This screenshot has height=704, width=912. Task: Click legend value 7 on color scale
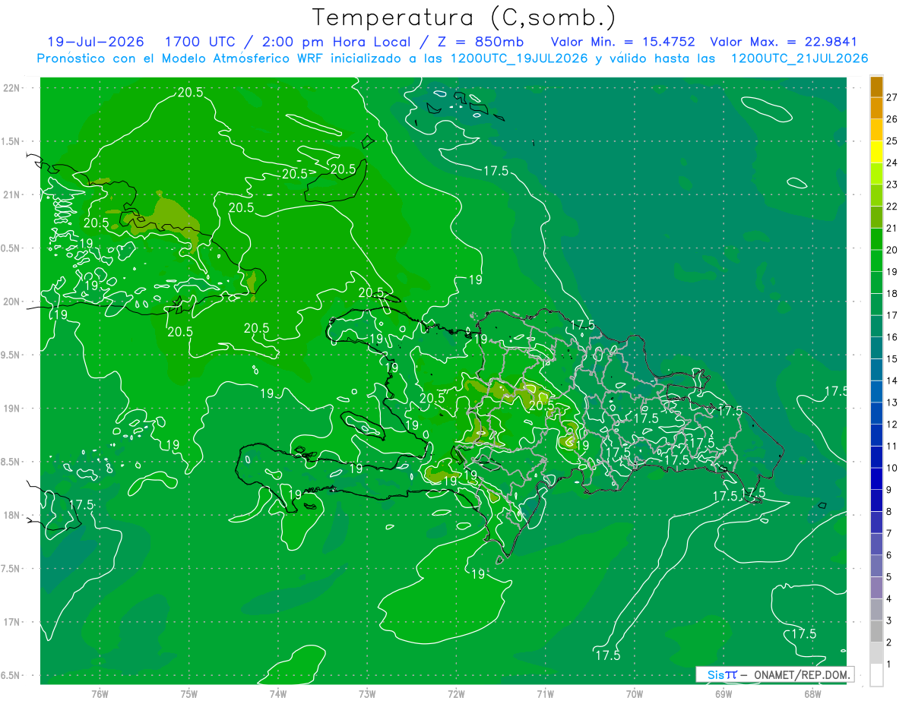point(888,533)
